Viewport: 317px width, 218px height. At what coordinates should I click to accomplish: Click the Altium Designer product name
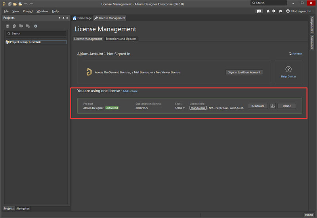[93, 108]
